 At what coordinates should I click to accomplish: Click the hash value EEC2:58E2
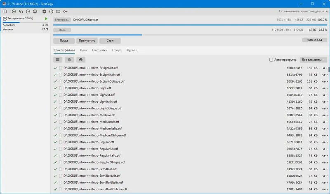click(295, 88)
